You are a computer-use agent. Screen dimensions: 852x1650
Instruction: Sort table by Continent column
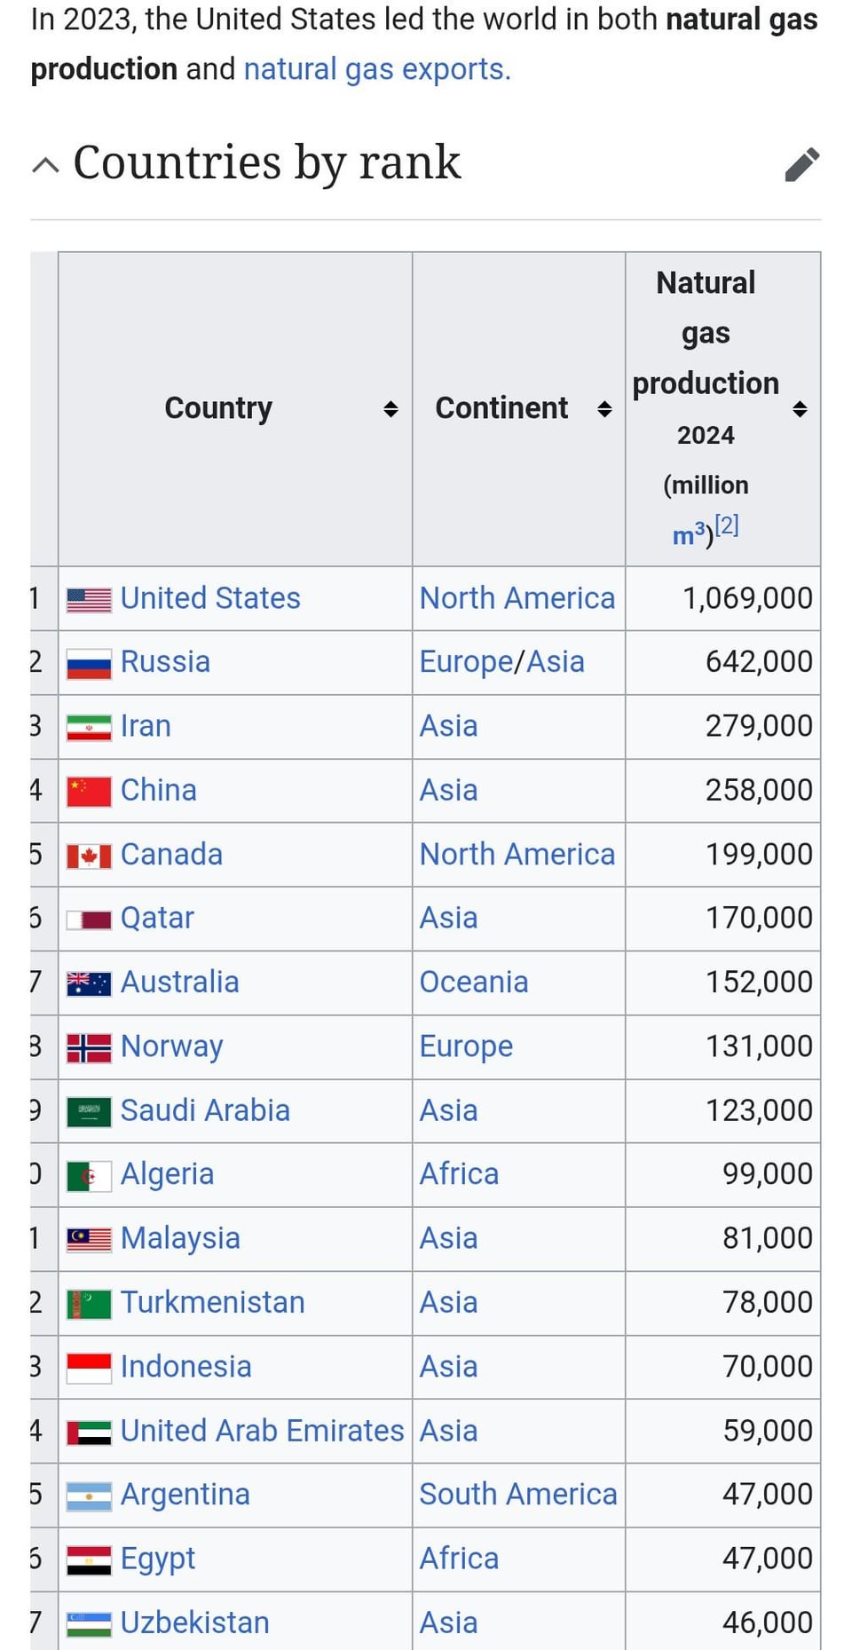coord(604,409)
